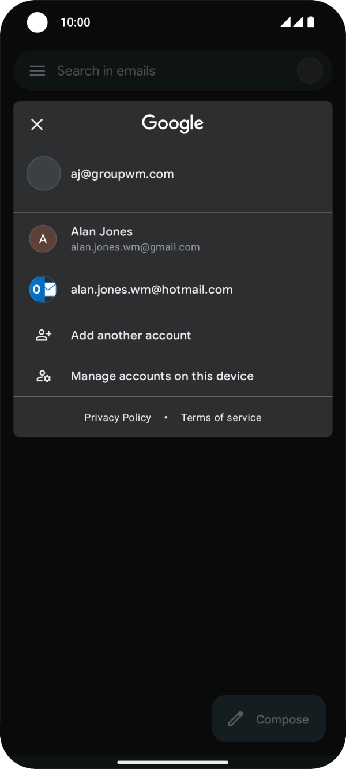Viewport: 346px width, 769px height.
Task: Choose Add another account
Action: tap(173, 335)
